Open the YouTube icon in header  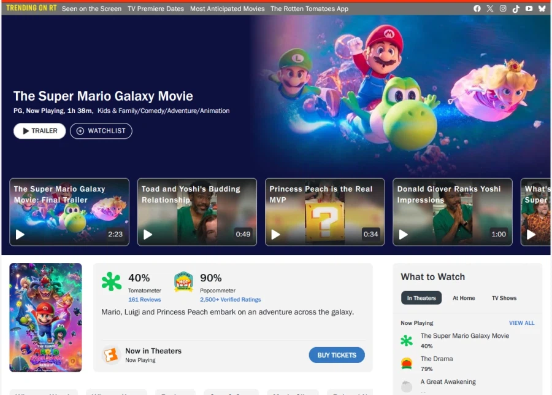pyautogui.click(x=529, y=9)
